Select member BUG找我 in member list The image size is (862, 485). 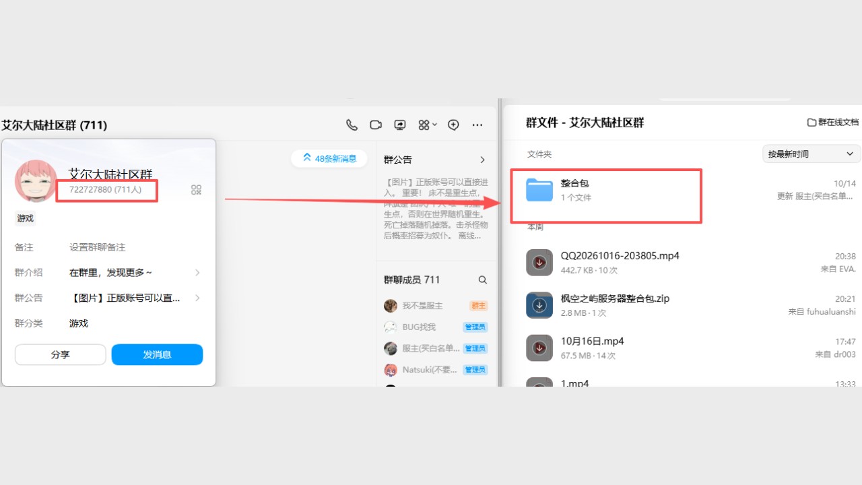pos(435,327)
